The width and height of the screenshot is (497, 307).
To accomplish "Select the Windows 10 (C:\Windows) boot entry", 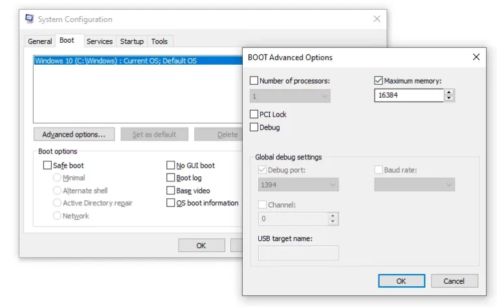I will pyautogui.click(x=138, y=61).
